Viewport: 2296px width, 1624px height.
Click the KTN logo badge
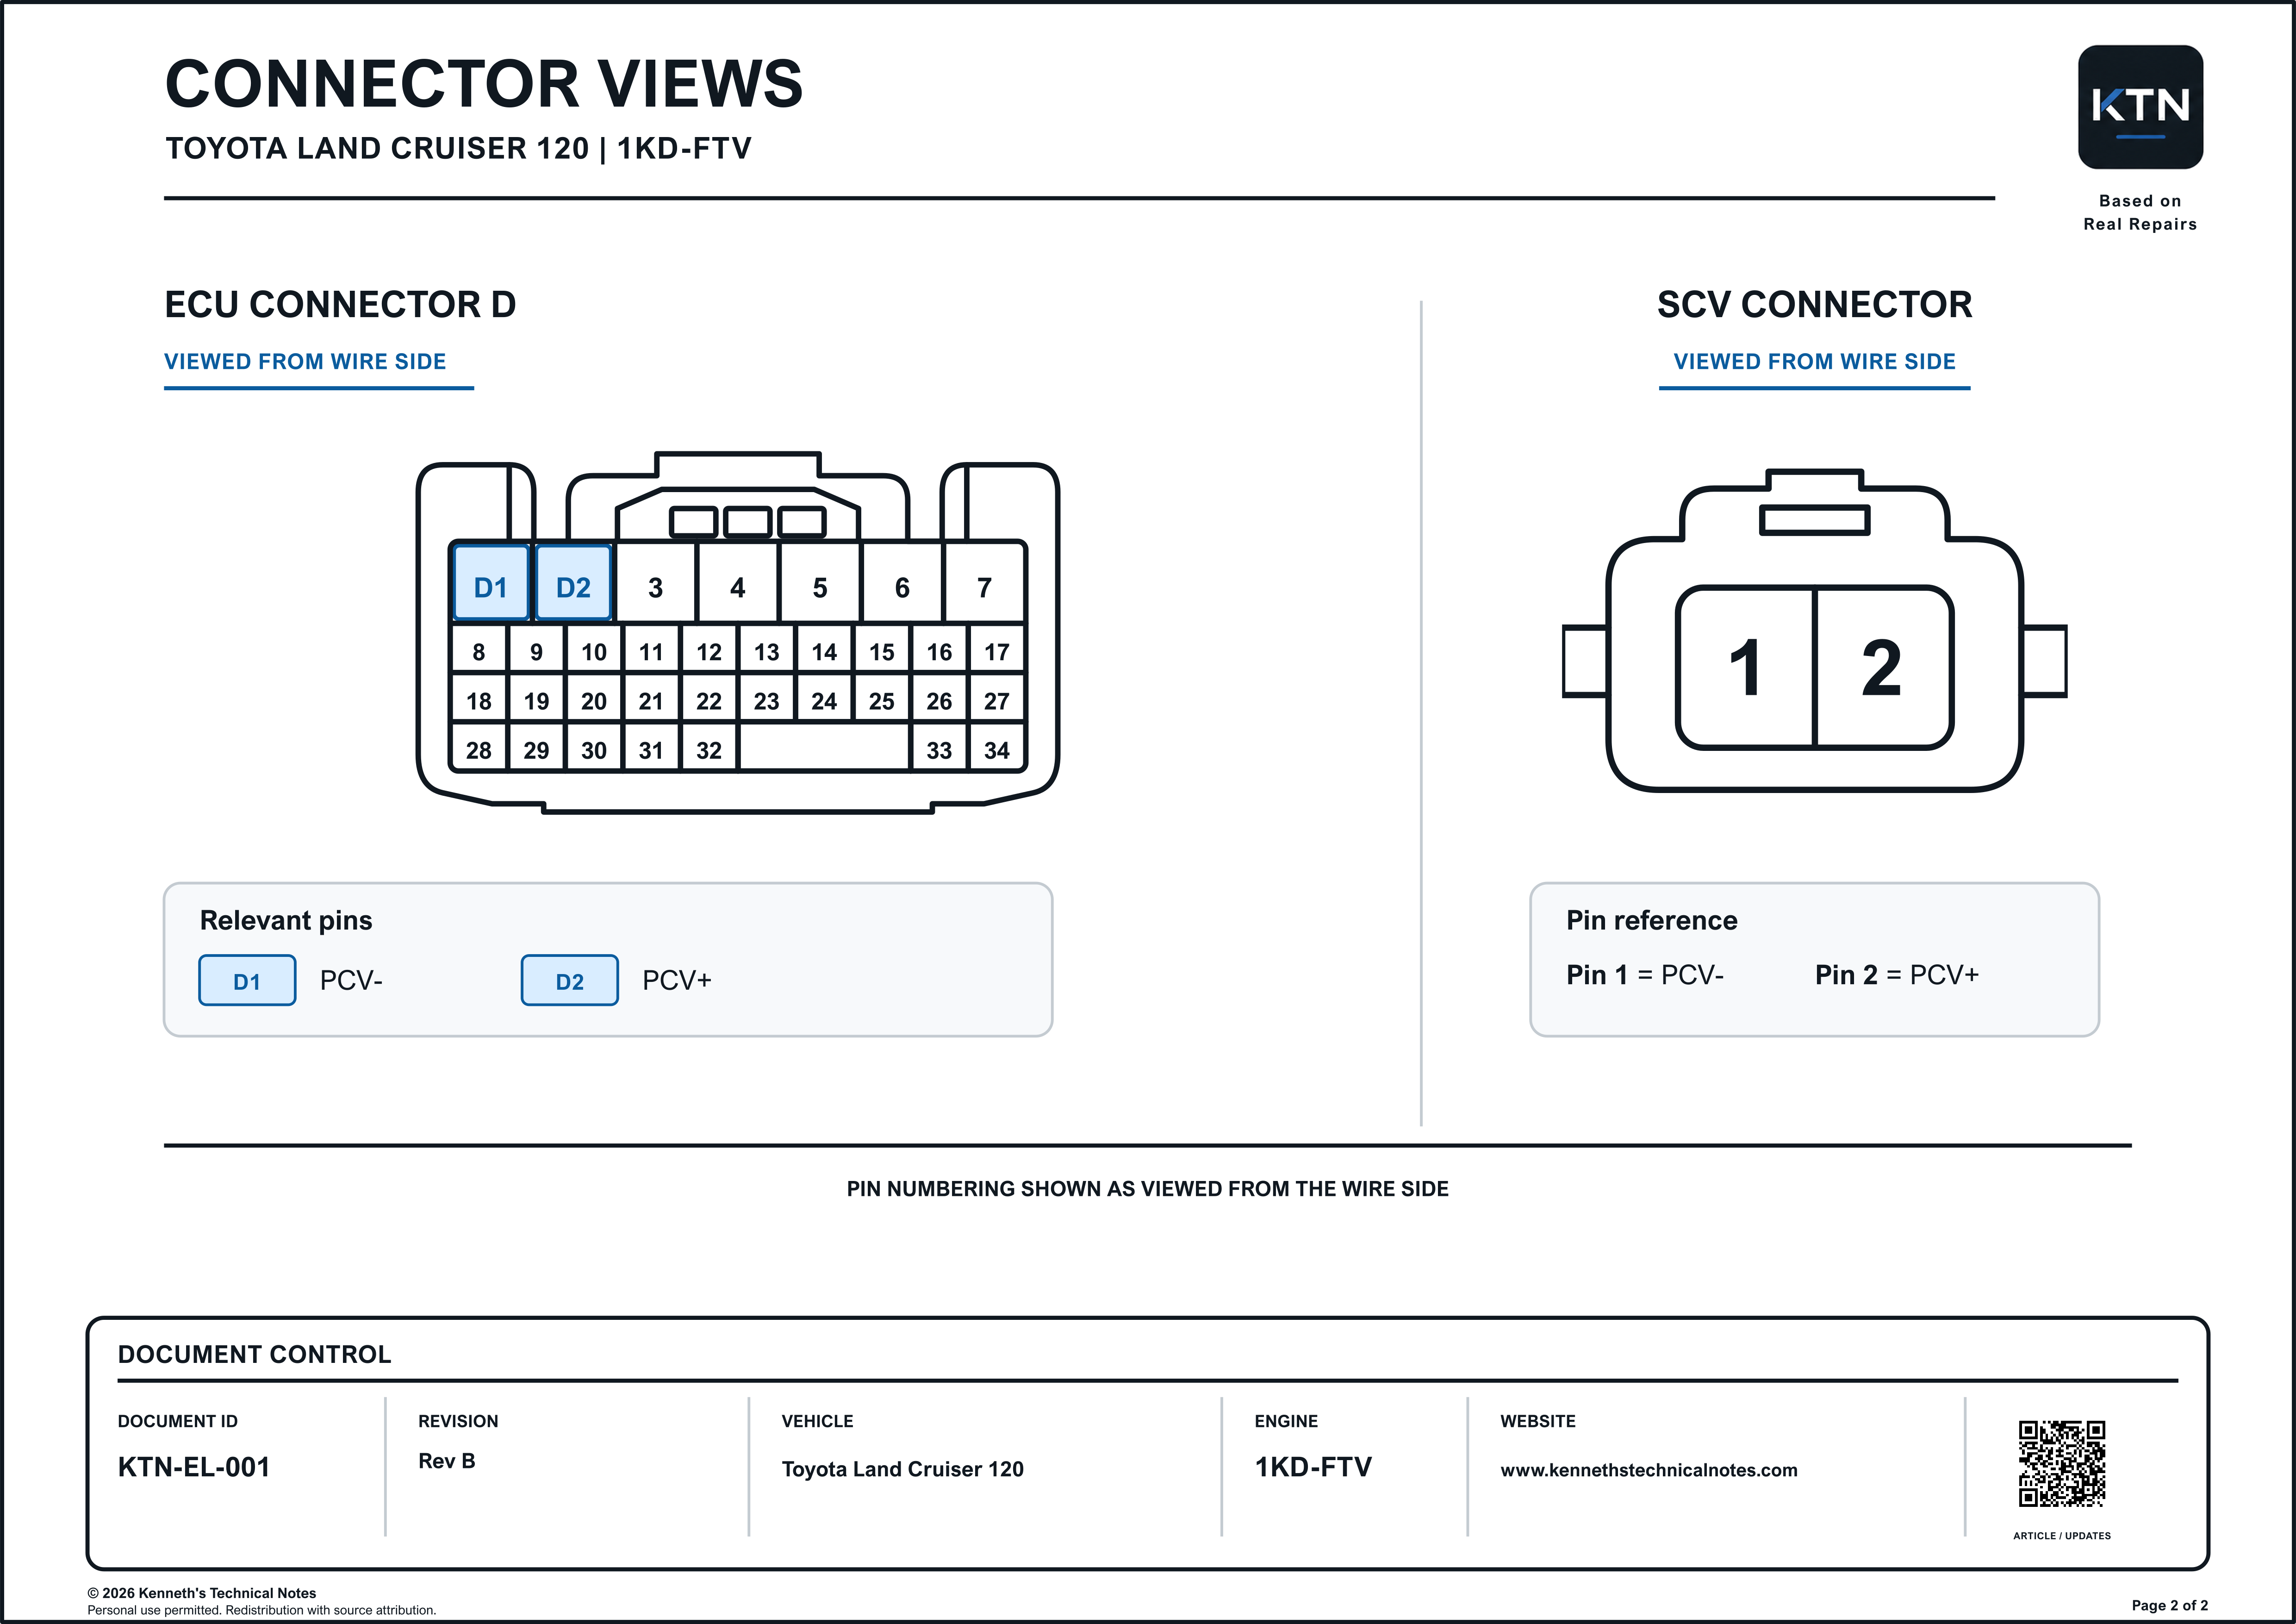2140,107
